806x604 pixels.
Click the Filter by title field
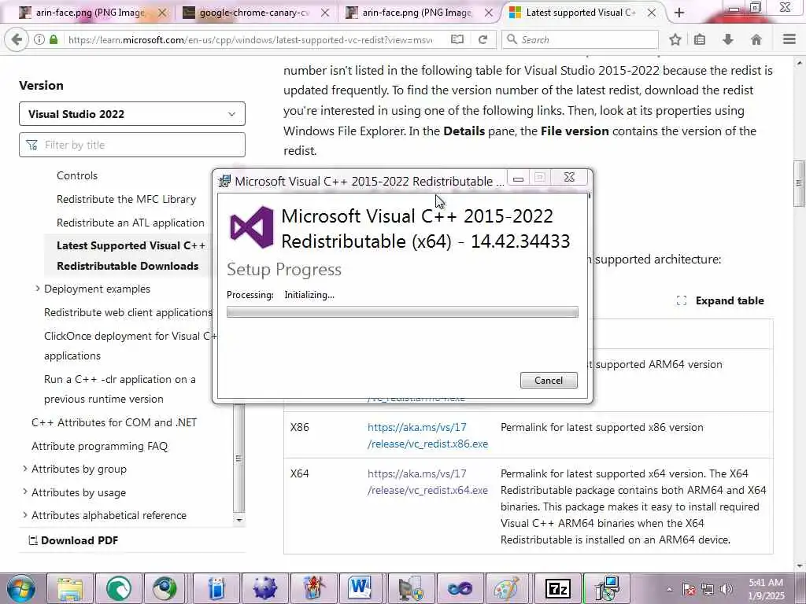pos(132,145)
